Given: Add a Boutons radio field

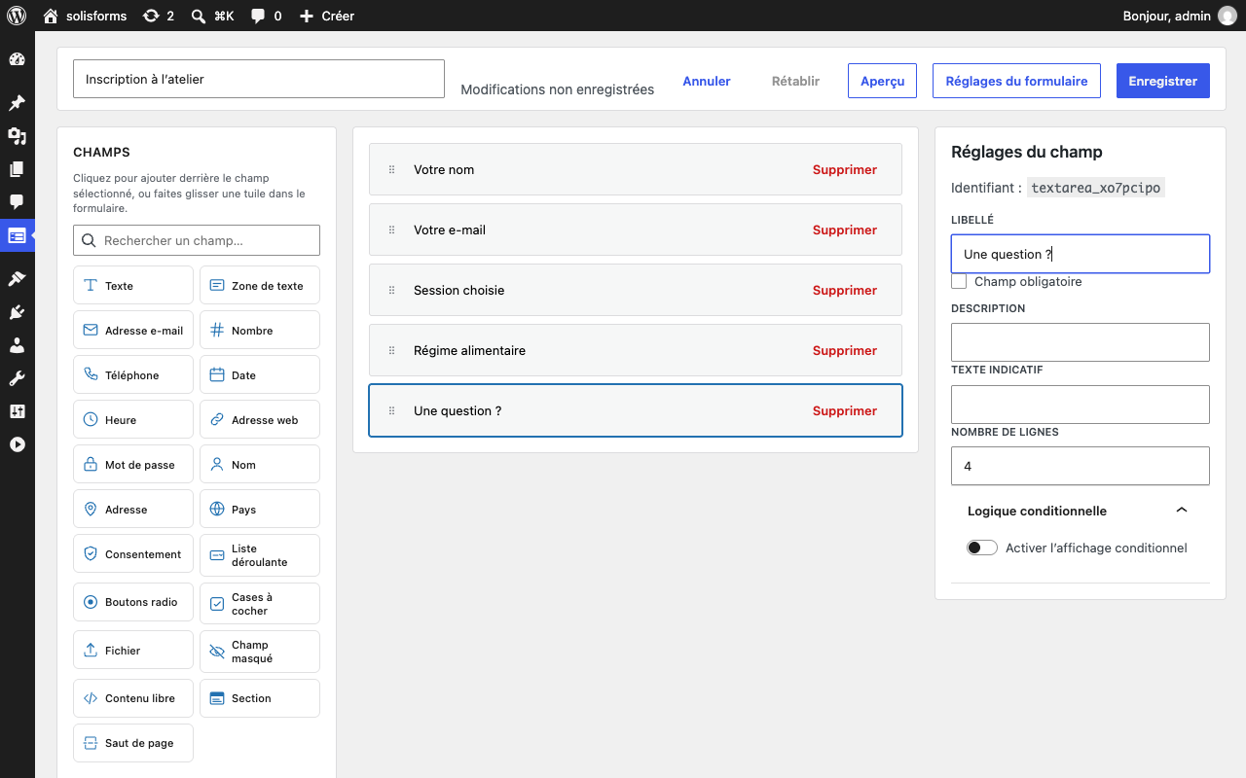Looking at the screenshot, I should tap(133, 602).
